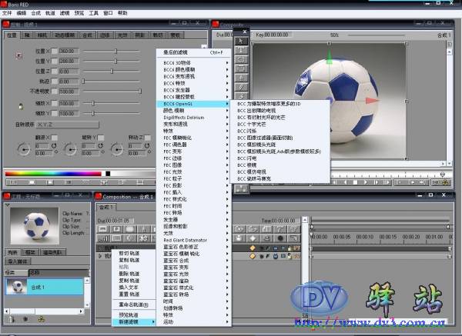Toggle the checkbox beside 缩放 Y

[x=55, y=113]
